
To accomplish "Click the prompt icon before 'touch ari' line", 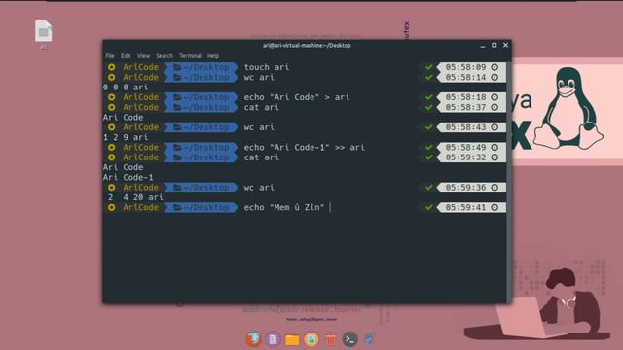I will (x=112, y=67).
